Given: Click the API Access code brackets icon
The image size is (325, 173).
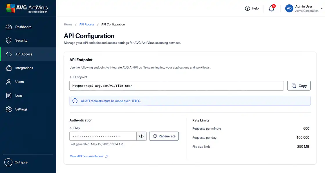Looking at the screenshot, I should click(x=9, y=54).
